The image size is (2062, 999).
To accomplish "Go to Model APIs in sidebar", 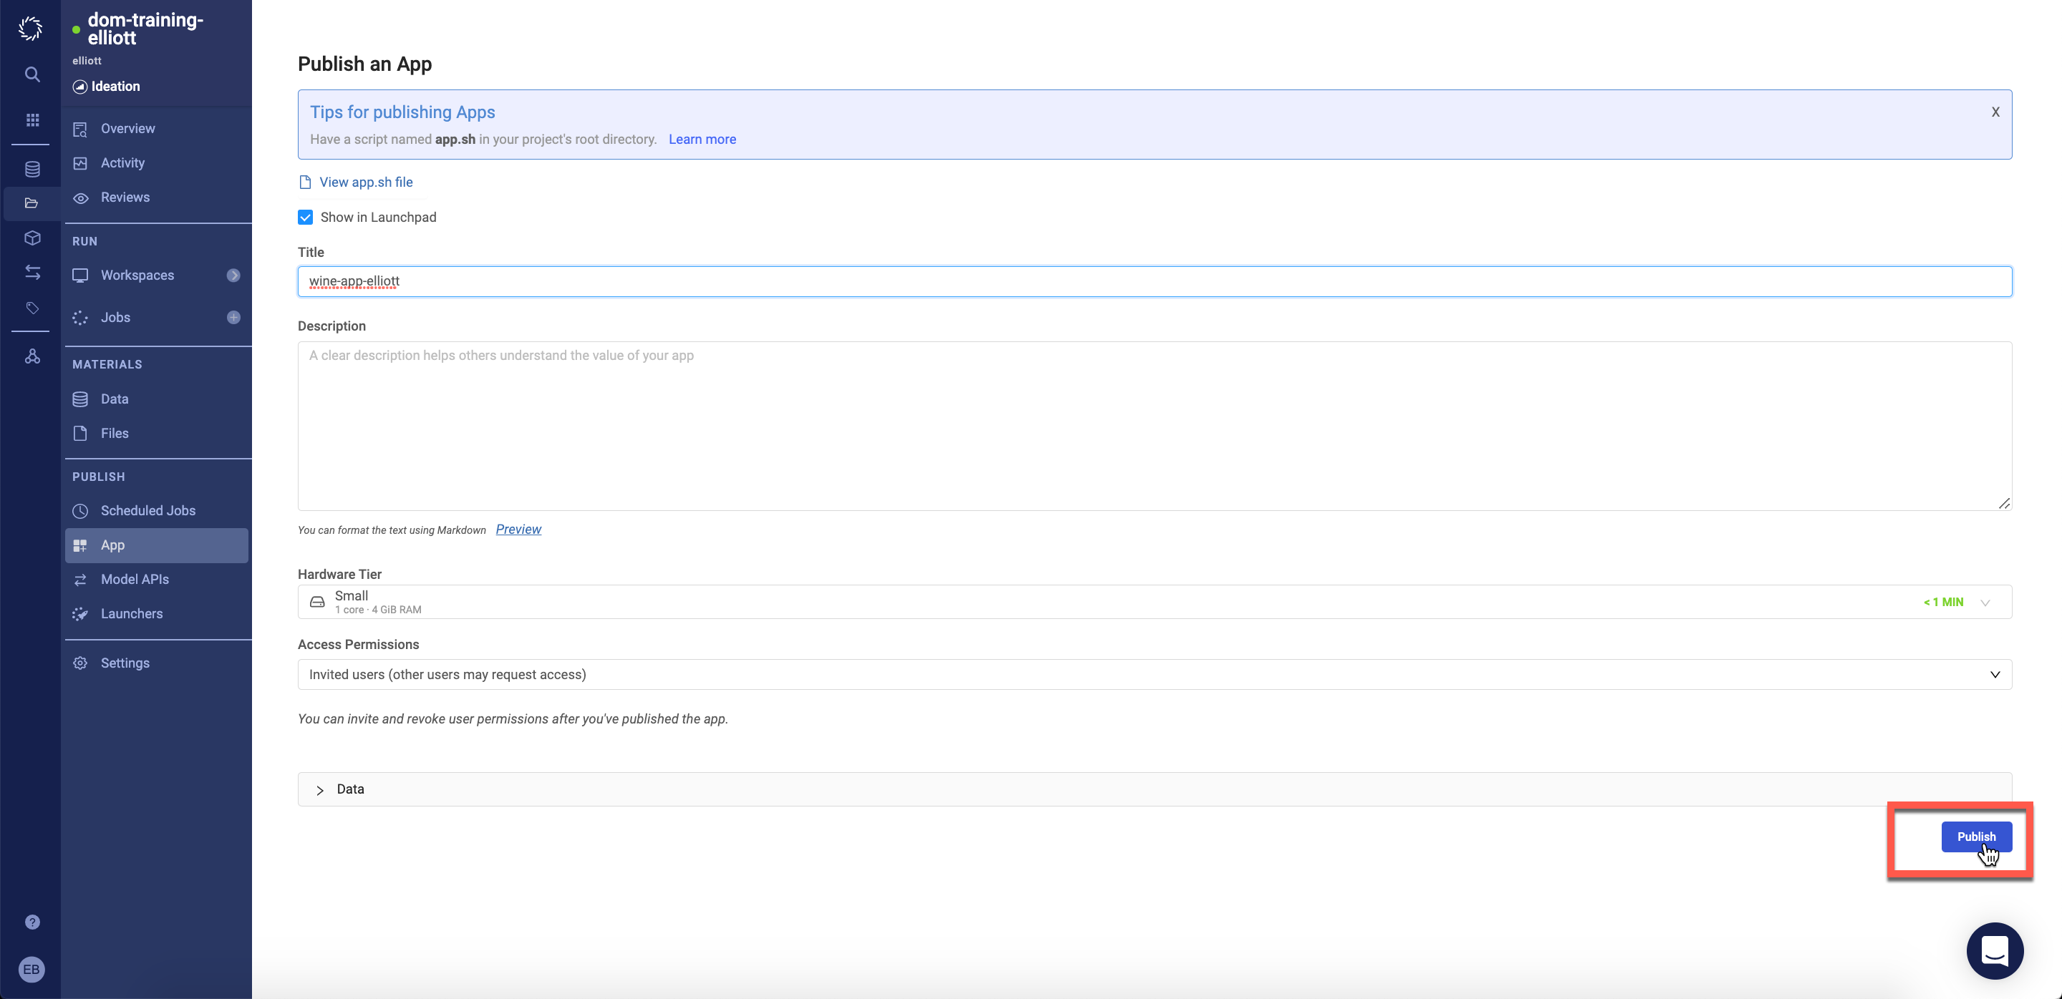I will point(135,579).
